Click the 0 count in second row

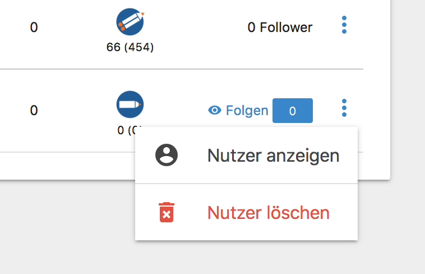point(34,111)
